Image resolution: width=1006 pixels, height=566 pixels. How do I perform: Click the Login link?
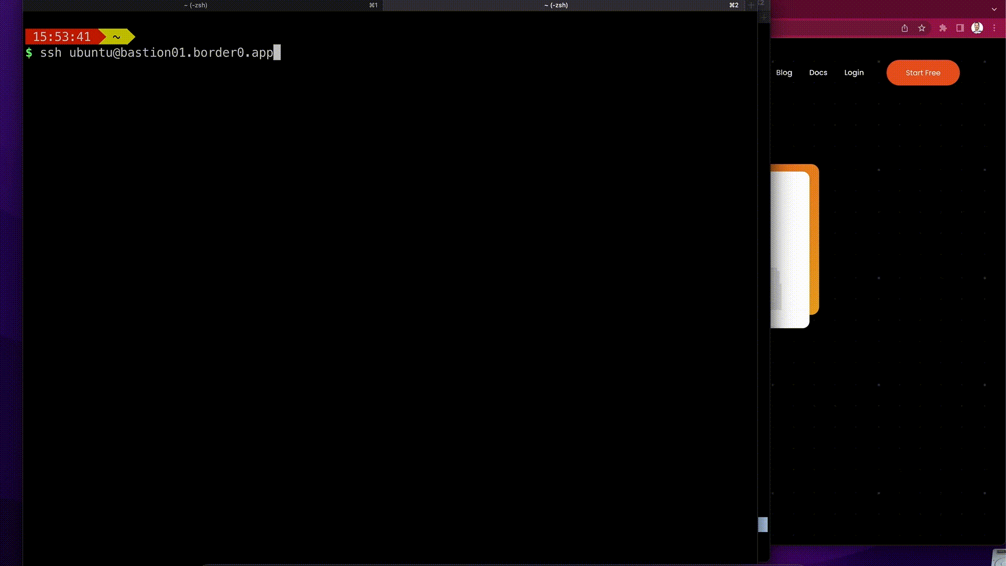[x=854, y=73]
